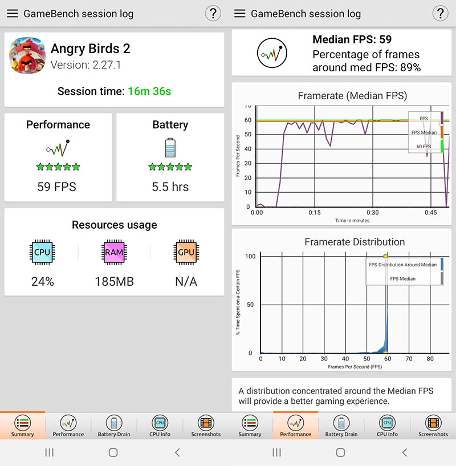Tap Android recent apps button on right

(276, 453)
